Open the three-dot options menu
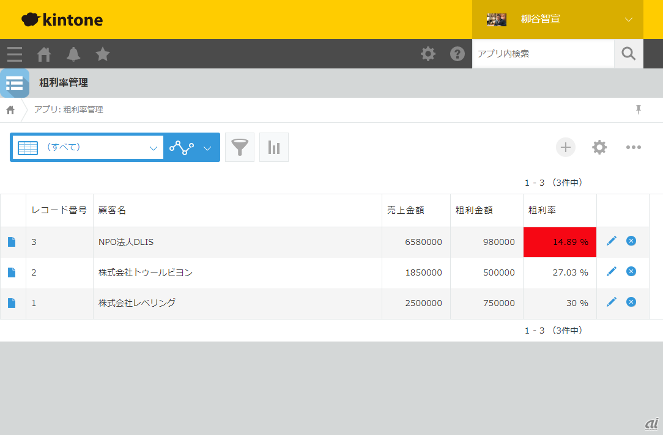 tap(634, 147)
